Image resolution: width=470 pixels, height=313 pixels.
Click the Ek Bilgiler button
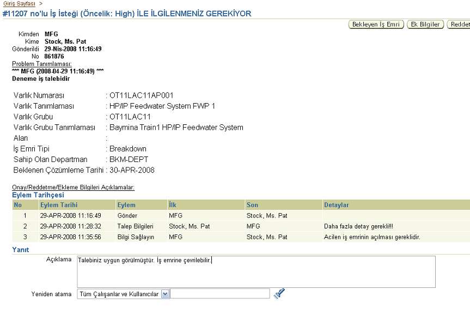click(425, 25)
